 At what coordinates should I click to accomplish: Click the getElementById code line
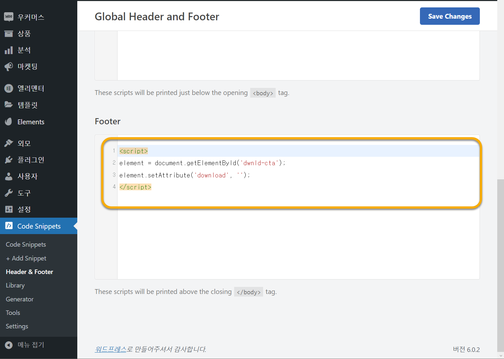[x=202, y=163]
